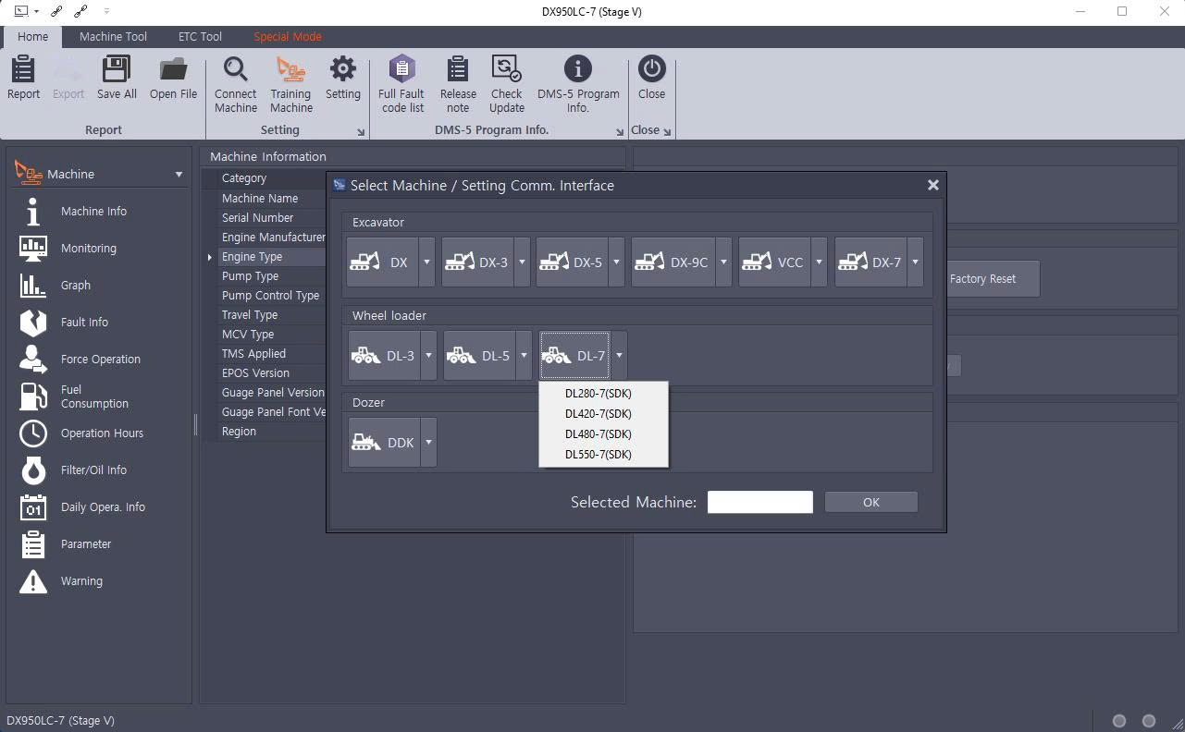The width and height of the screenshot is (1185, 732).
Task: Choose the DL-7 wheel loader
Action: 574,356
